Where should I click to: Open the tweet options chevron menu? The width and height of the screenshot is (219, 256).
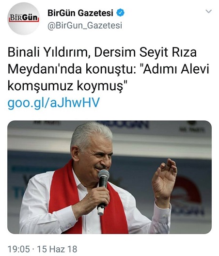(208, 12)
